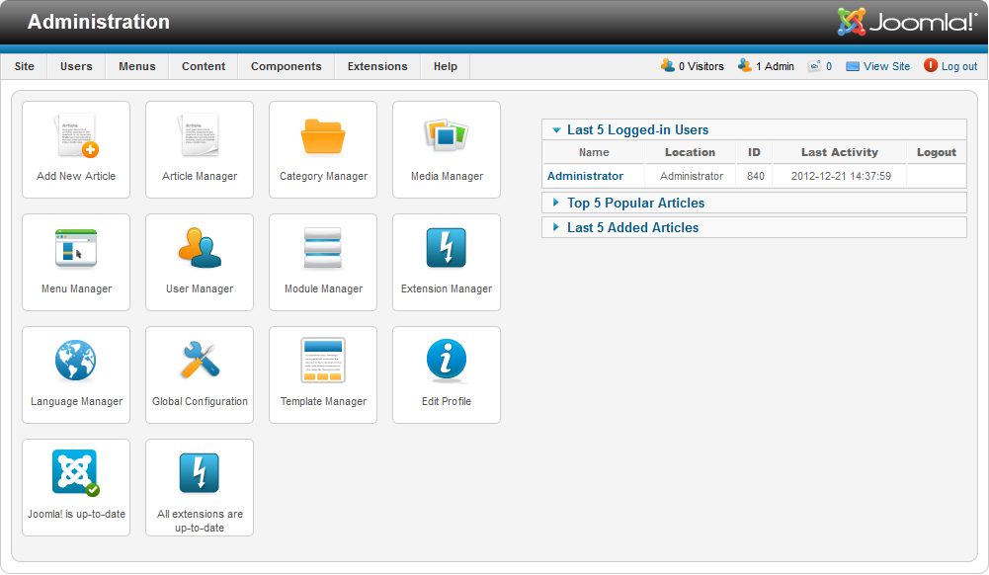Click the View Site link
989x575 pixels.
(885, 66)
